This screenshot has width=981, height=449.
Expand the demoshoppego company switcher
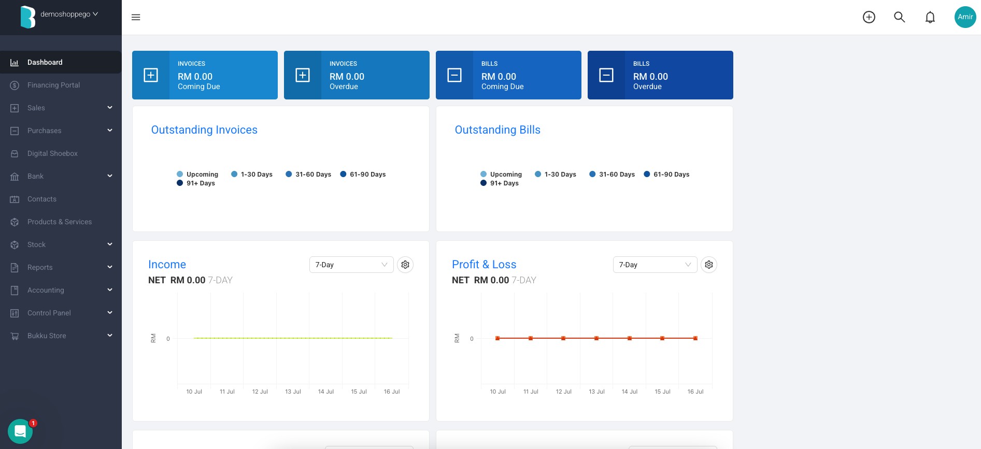(69, 15)
